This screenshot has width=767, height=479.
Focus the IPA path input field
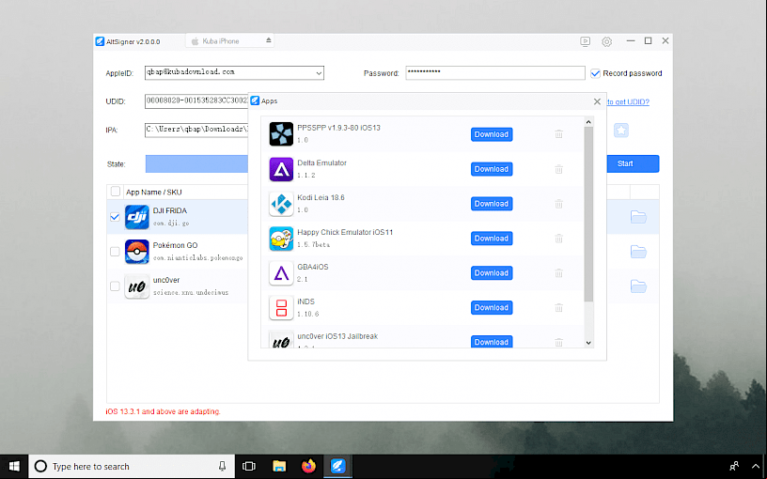pyautogui.click(x=196, y=130)
